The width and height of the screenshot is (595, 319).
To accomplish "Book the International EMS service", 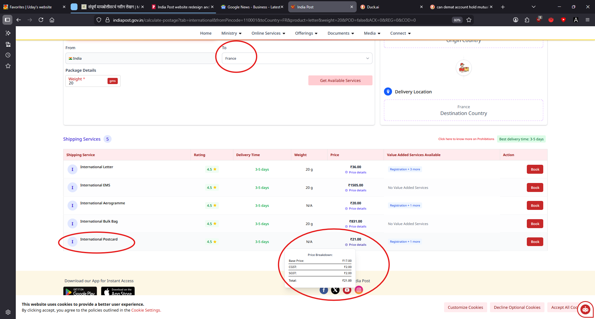I will click(x=535, y=188).
